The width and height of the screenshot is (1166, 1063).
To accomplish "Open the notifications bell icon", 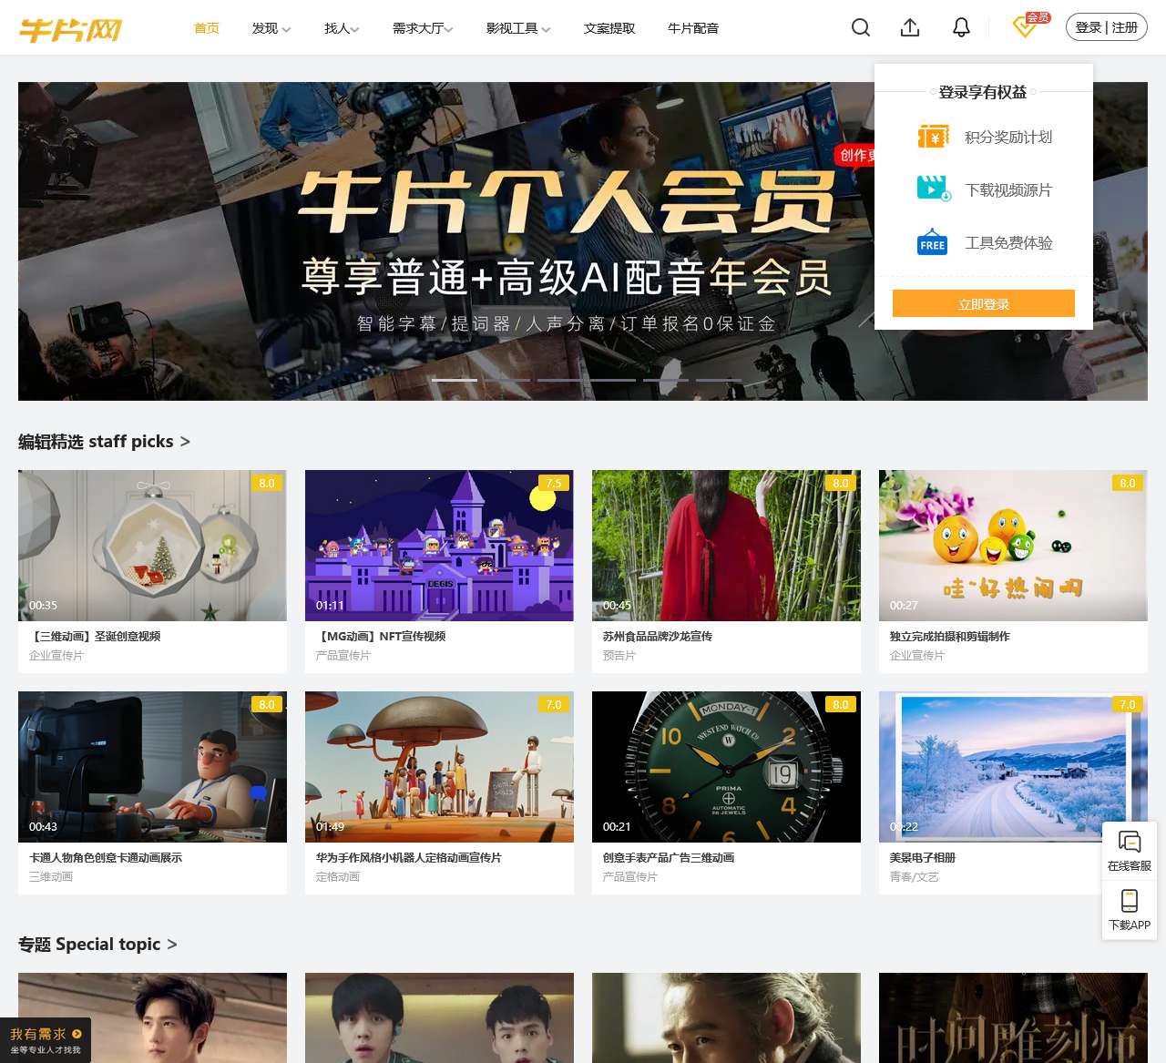I will click(961, 28).
